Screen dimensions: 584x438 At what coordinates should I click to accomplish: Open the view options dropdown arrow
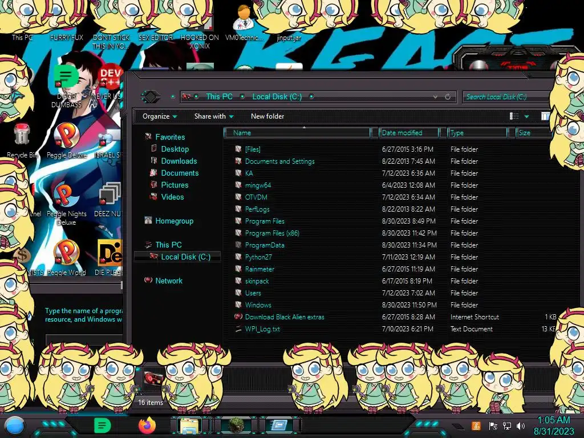pyautogui.click(x=526, y=116)
